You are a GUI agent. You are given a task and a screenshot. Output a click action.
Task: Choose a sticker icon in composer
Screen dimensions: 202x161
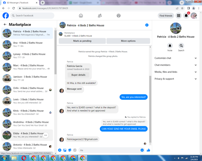click(70, 150)
